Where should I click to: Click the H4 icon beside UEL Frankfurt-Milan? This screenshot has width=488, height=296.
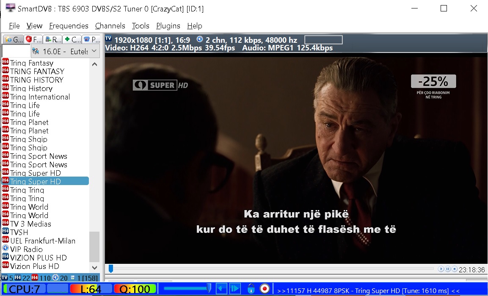tap(6, 240)
